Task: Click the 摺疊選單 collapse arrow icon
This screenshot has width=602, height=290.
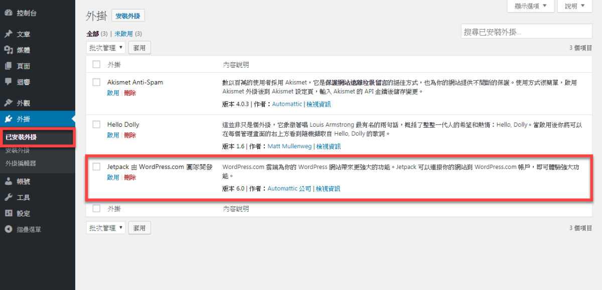Action: 8,229
